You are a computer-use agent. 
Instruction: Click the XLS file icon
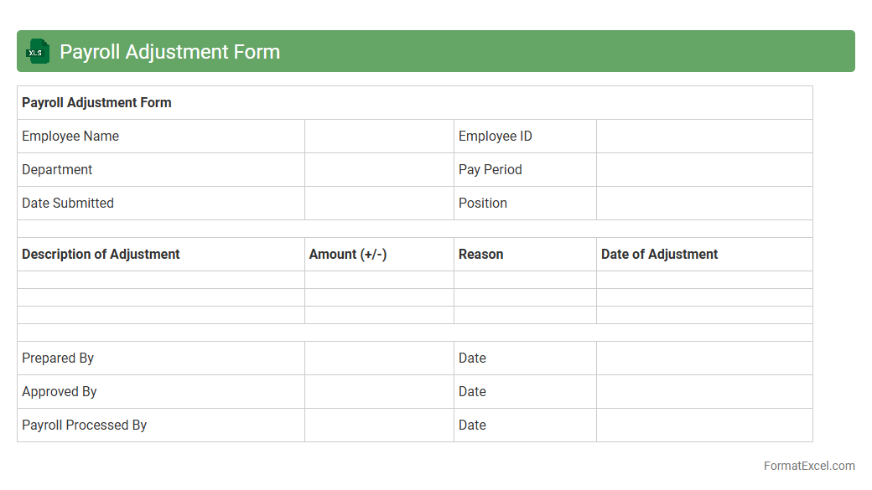pyautogui.click(x=37, y=51)
